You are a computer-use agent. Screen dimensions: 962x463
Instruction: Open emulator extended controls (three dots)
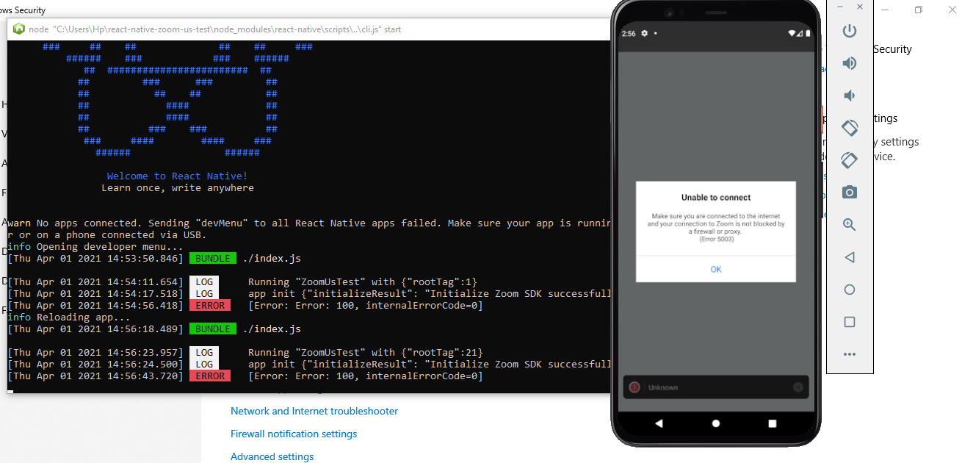tap(850, 354)
